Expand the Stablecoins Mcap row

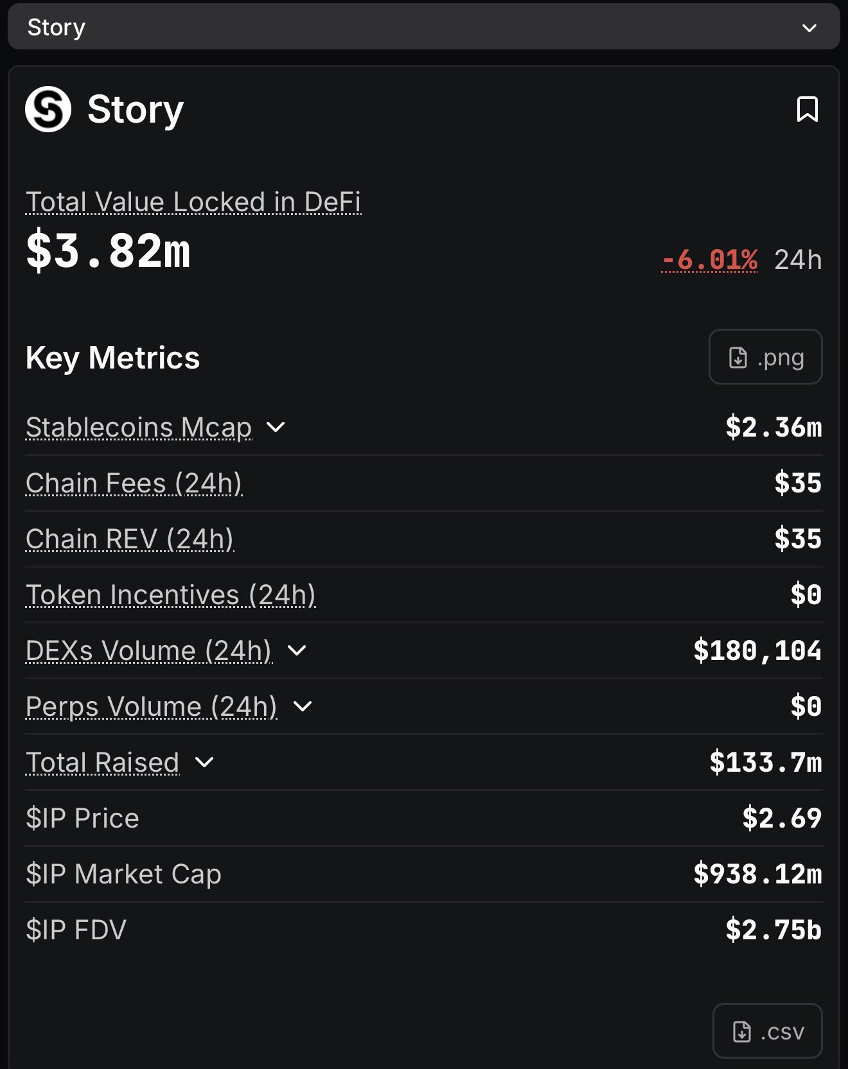(x=276, y=427)
